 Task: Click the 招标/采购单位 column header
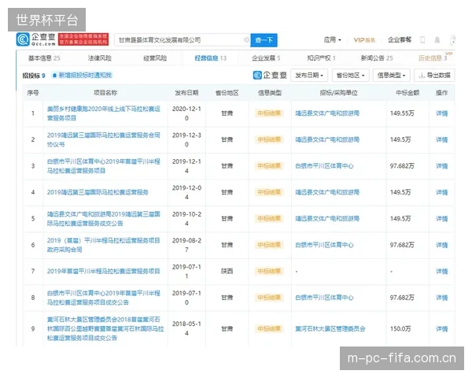[338, 93]
